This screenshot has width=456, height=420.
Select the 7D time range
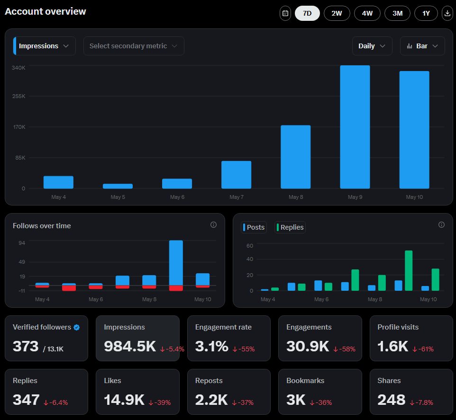tap(307, 13)
